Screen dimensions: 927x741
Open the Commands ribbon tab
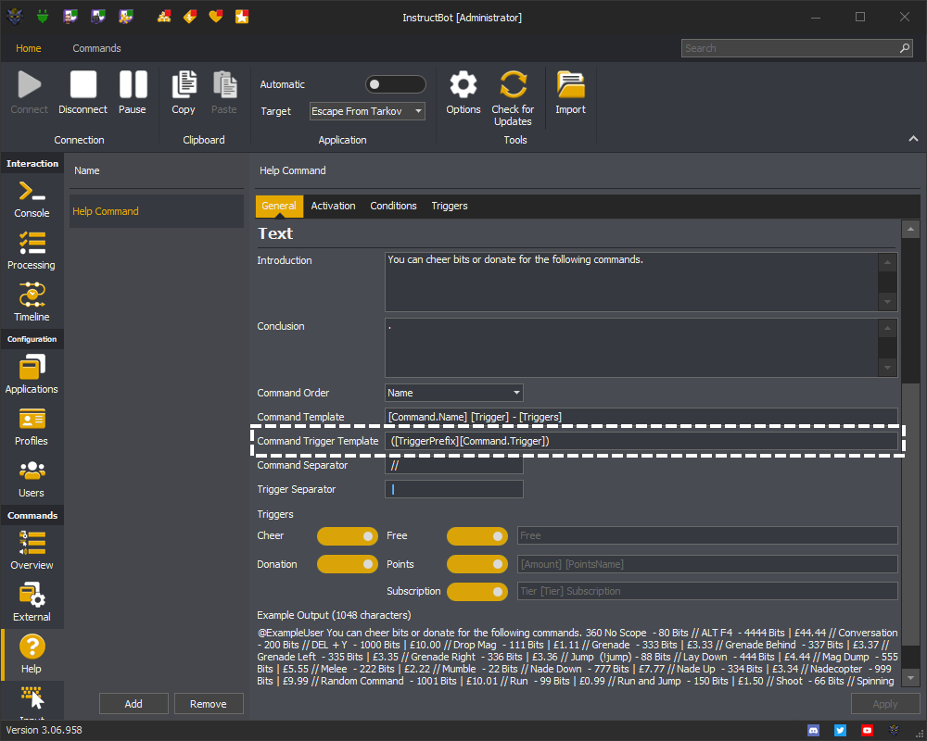[96, 48]
